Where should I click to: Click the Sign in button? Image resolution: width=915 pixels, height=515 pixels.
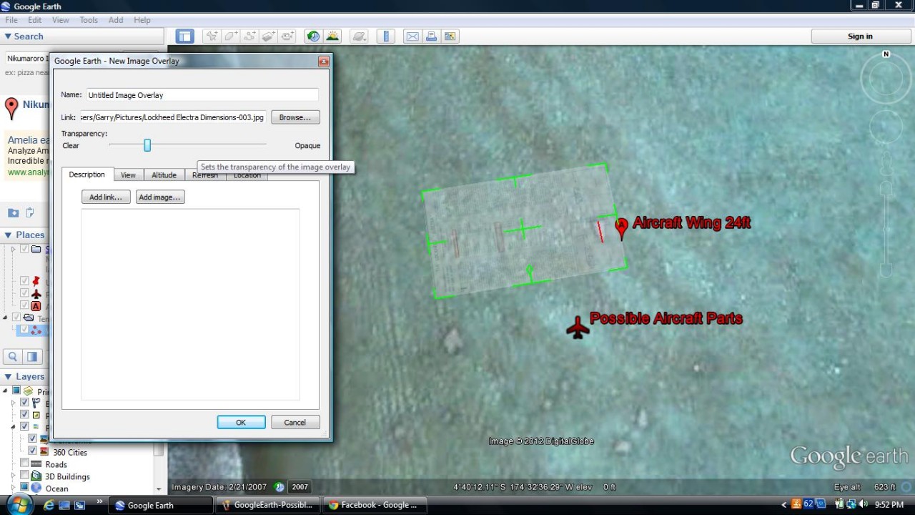860,36
